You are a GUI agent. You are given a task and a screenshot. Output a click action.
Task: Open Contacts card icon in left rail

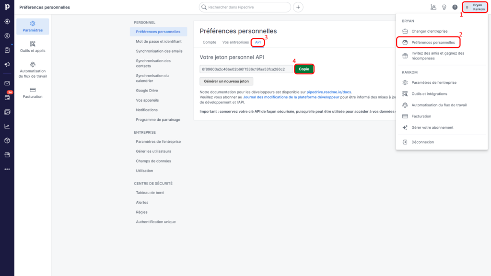7,112
